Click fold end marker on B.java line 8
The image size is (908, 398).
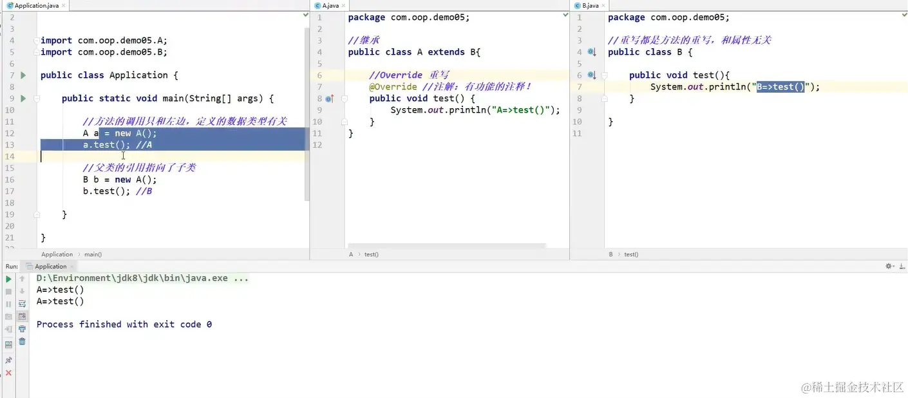[604, 99]
